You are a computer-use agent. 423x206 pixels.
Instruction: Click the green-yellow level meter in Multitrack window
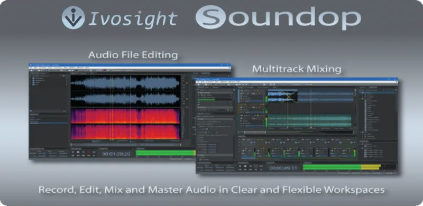click(342, 167)
